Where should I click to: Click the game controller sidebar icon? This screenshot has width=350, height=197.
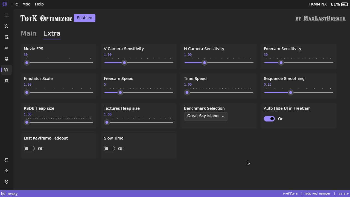pyautogui.click(x=7, y=81)
